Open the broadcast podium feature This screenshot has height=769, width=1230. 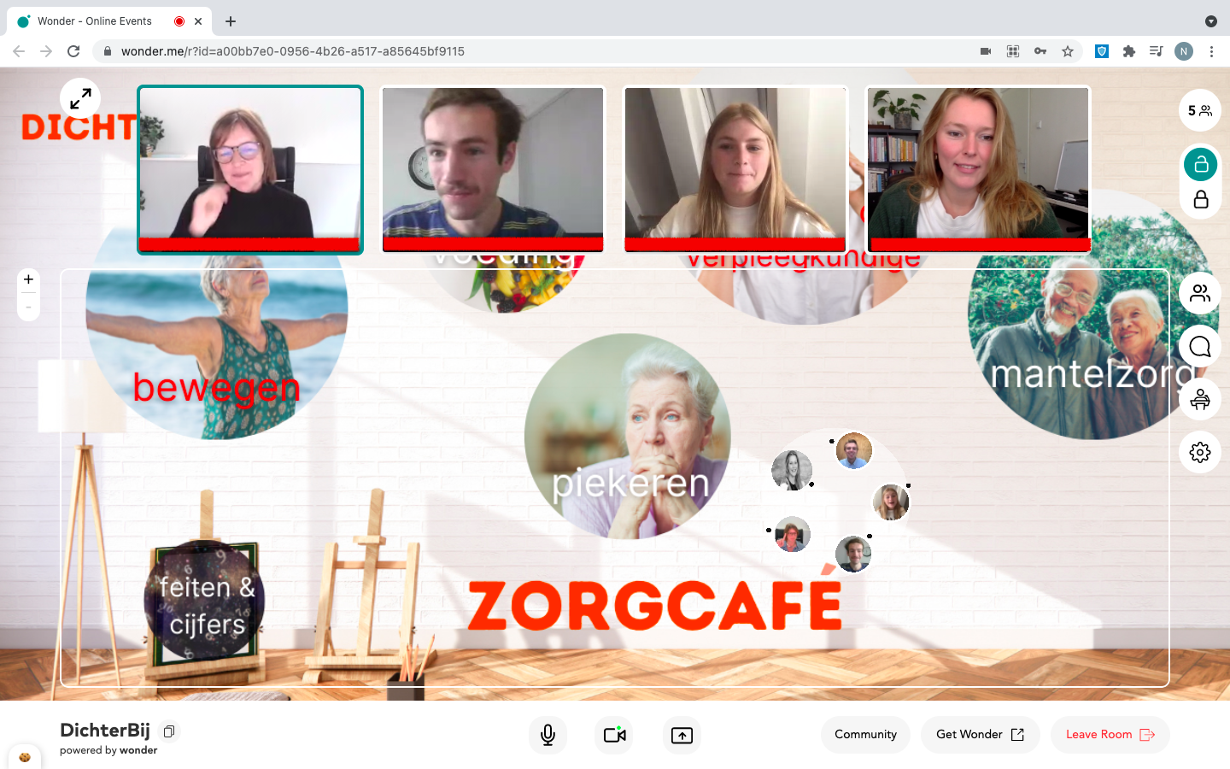click(1199, 399)
